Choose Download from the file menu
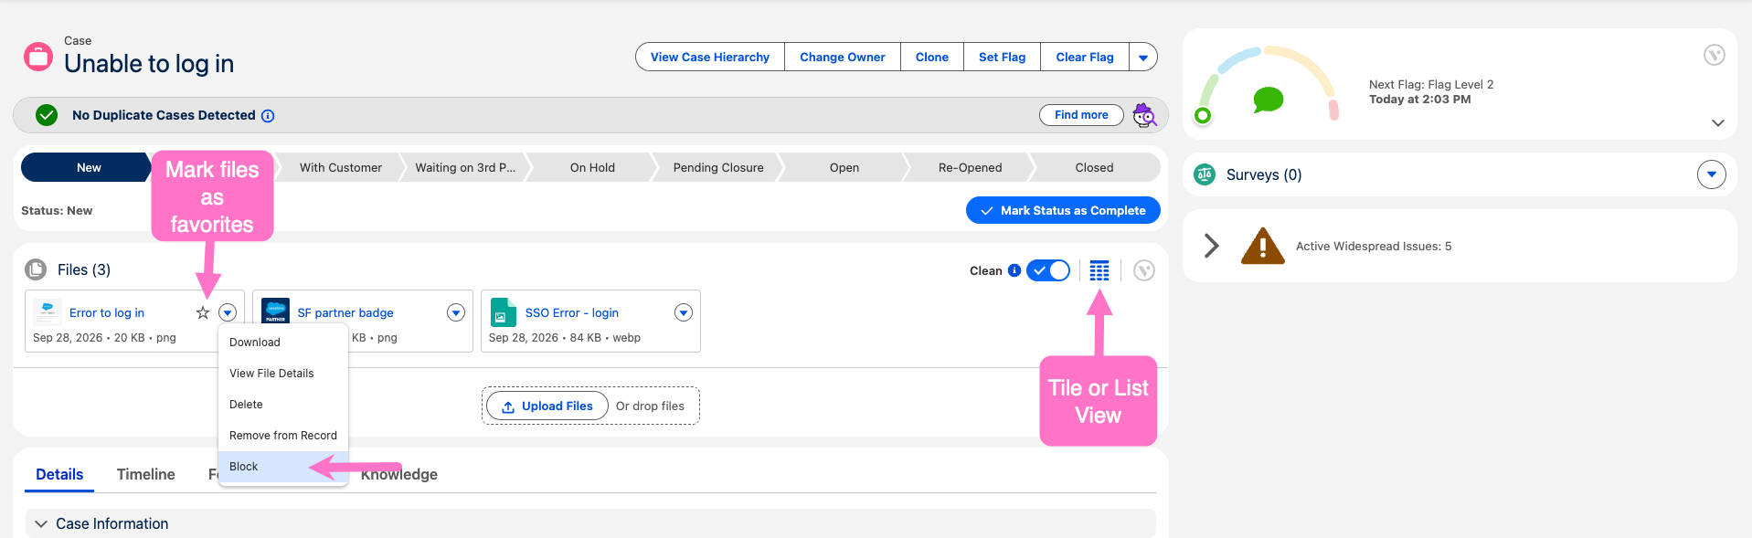The width and height of the screenshot is (1752, 538). (x=283, y=343)
